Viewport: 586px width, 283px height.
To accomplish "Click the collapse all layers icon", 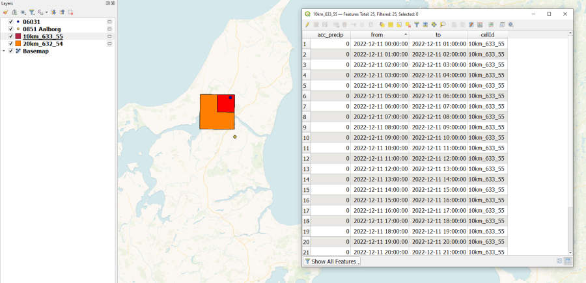I will [x=61, y=12].
